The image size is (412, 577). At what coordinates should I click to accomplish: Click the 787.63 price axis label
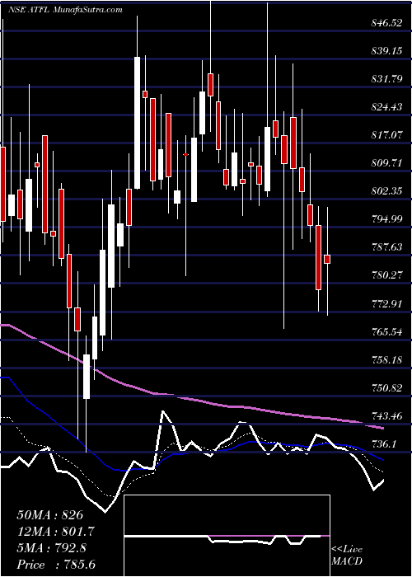[386, 247]
